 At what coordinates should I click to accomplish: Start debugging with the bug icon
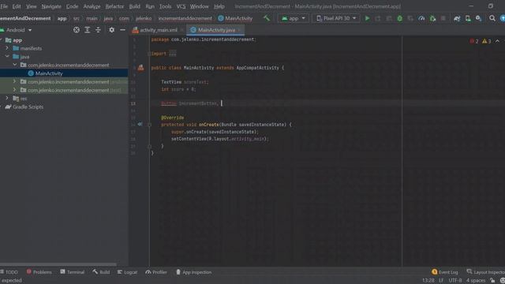[x=400, y=18]
